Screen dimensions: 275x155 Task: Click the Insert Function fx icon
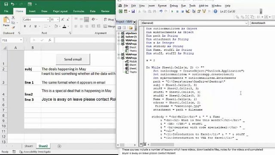tap(50, 40)
